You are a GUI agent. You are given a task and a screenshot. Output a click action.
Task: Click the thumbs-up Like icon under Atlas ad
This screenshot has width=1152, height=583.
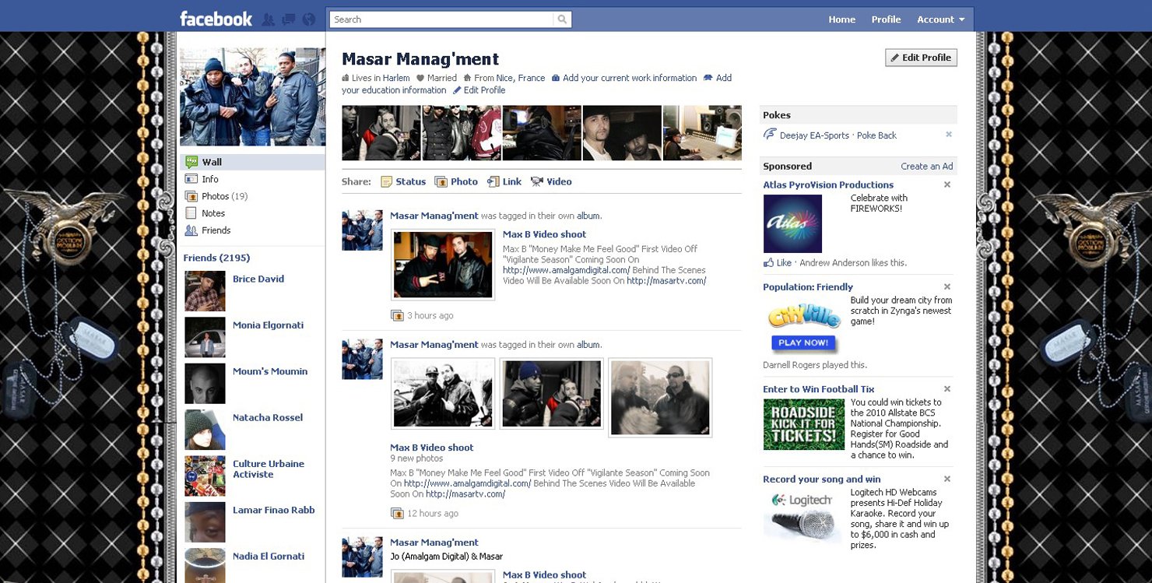pyautogui.click(x=768, y=262)
